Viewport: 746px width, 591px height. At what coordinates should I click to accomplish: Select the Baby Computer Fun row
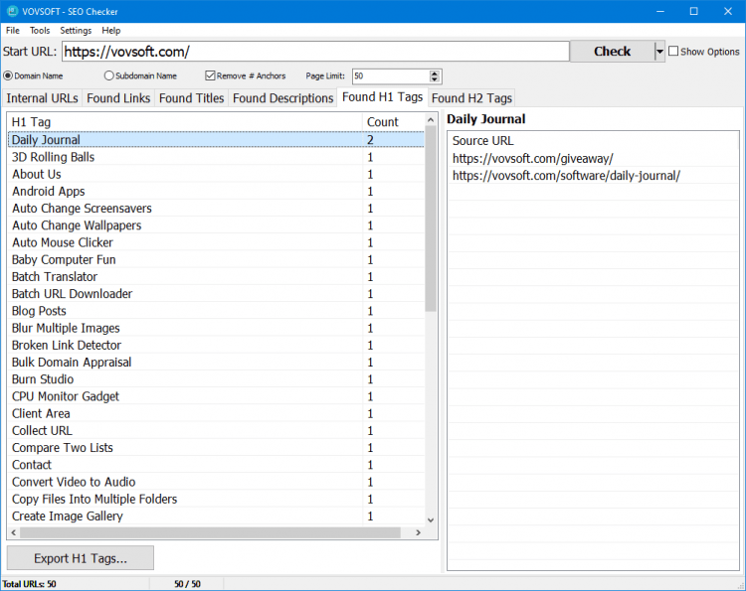pos(216,259)
